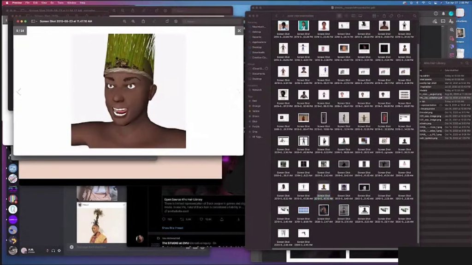Go back in Finder window
Image resolution: width=472 pixels, height=265 pixels.
point(277,16)
